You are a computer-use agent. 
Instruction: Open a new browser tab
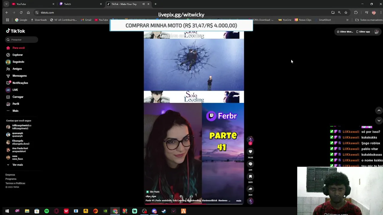click(155, 4)
